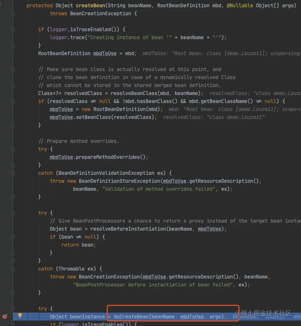Fold marker at closing brace after logger.trace

13,45
